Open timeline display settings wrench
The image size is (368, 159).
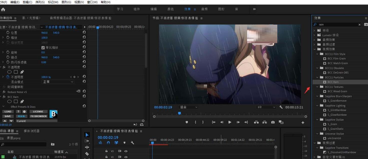click(x=132, y=143)
